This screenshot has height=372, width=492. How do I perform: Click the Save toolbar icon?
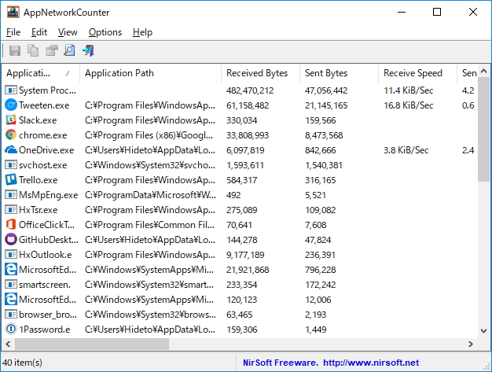point(15,50)
